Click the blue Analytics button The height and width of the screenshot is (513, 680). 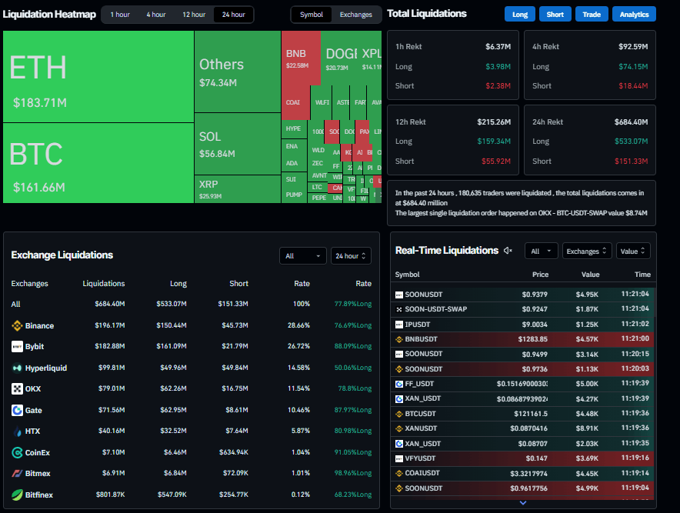click(x=634, y=15)
